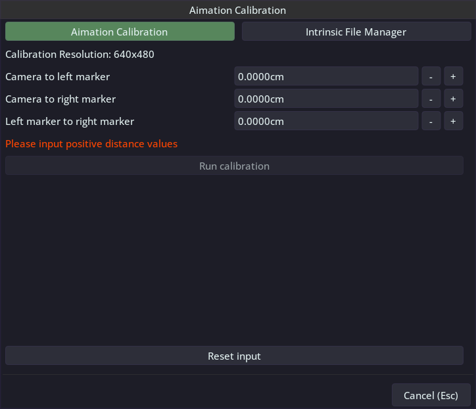The height and width of the screenshot is (409, 476).
Task: Click the Camera to left marker input field
Action: pos(326,77)
